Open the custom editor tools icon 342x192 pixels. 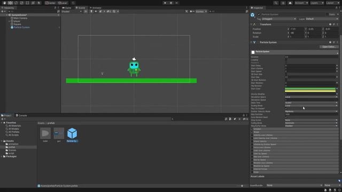(39, 3)
